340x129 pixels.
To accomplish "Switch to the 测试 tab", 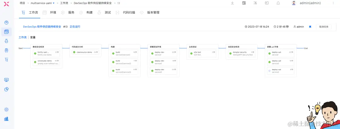I will 108,13.
